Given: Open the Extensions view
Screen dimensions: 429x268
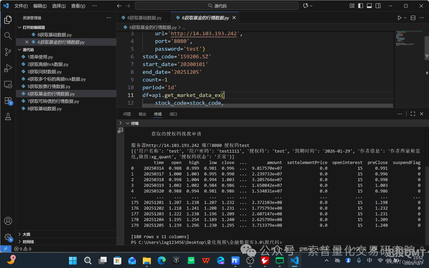Looking at the screenshot, I should (8, 100).
